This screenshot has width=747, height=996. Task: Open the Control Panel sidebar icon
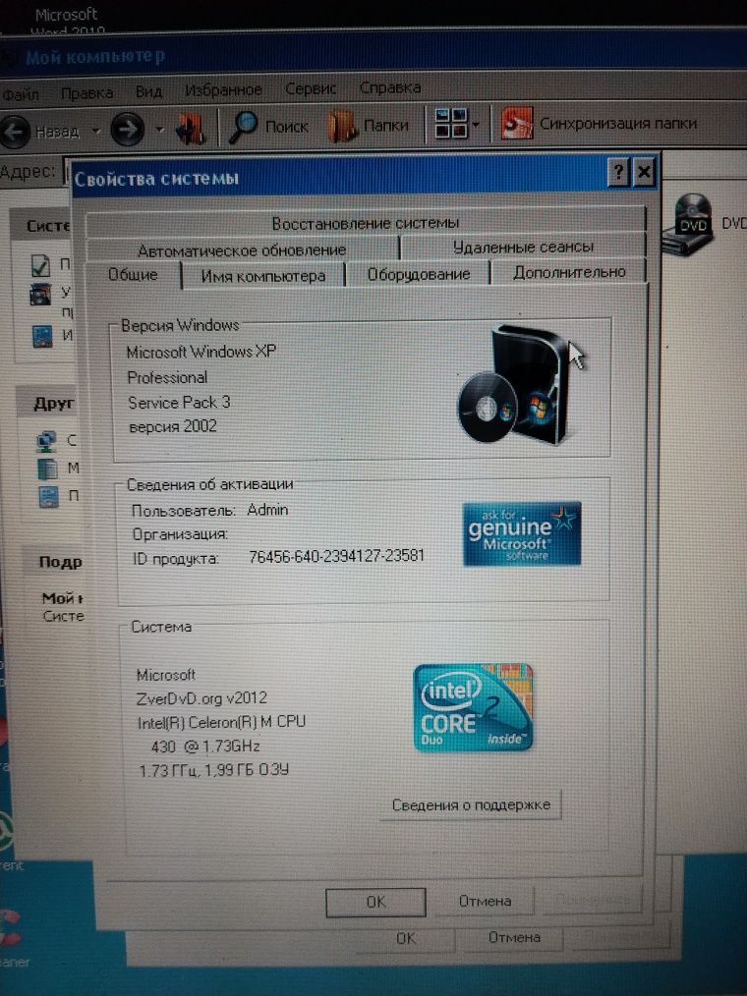(49, 497)
